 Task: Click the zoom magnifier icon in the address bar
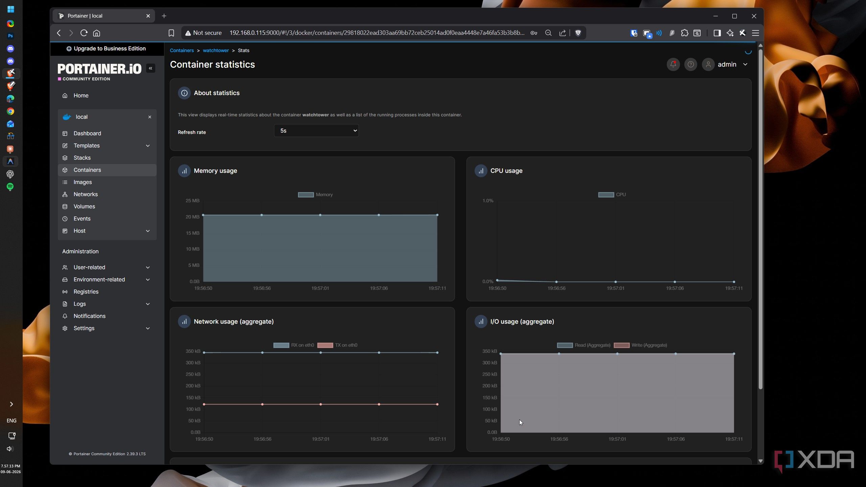click(548, 33)
